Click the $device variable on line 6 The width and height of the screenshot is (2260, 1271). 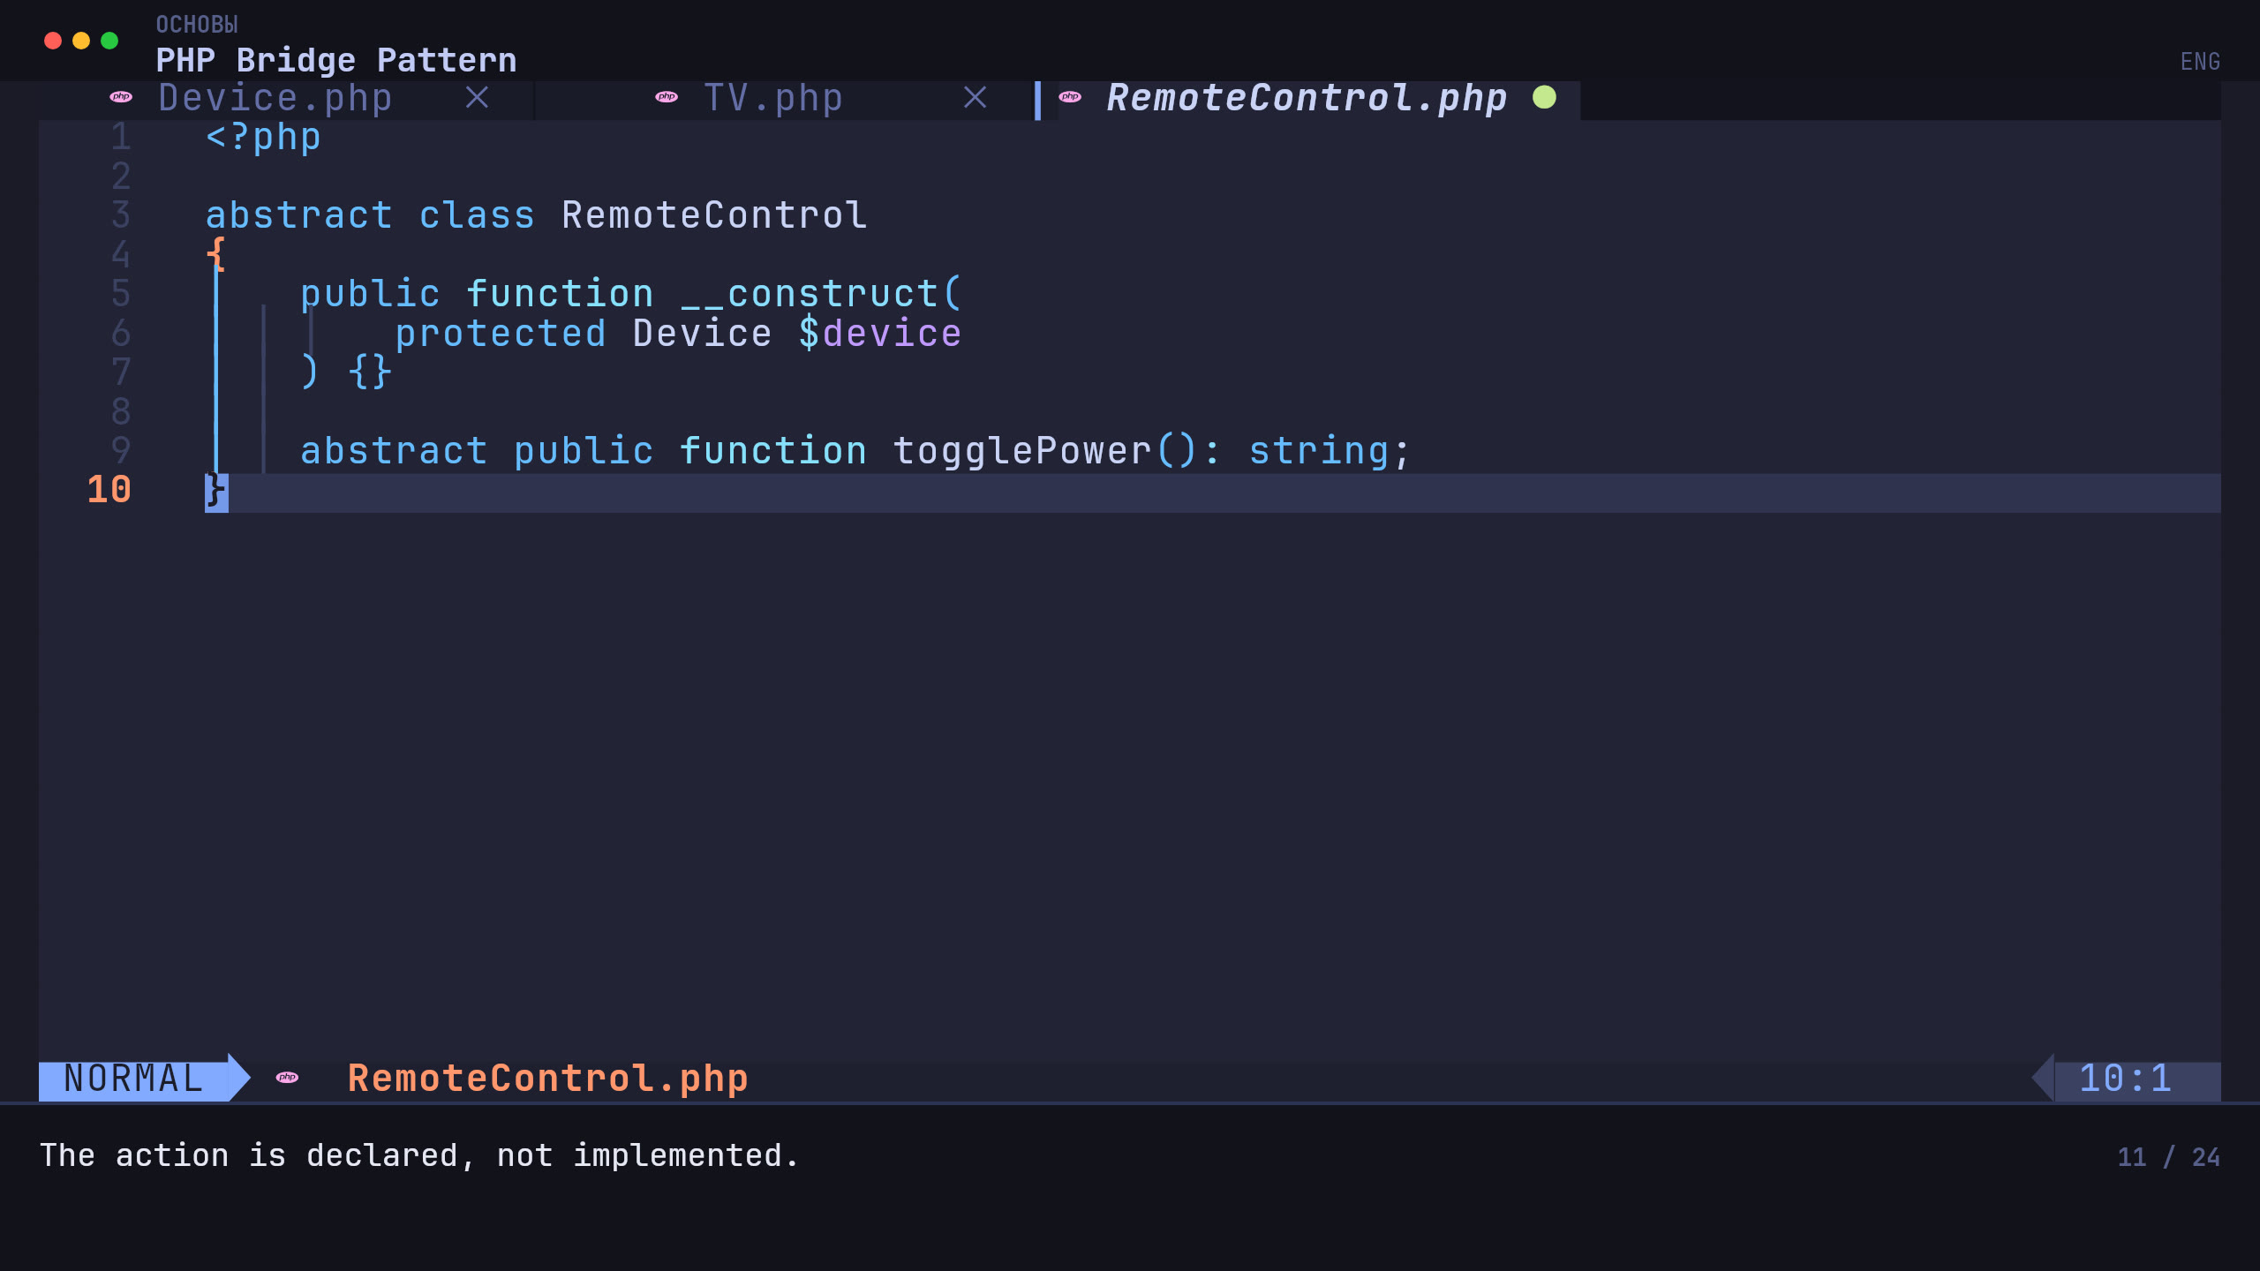(880, 334)
